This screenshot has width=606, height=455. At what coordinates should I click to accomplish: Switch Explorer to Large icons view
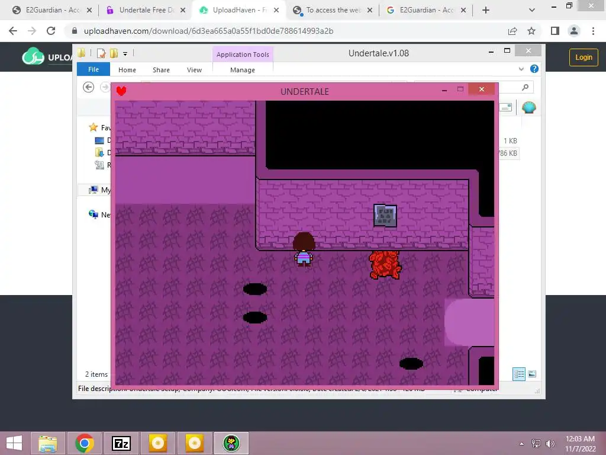532,374
